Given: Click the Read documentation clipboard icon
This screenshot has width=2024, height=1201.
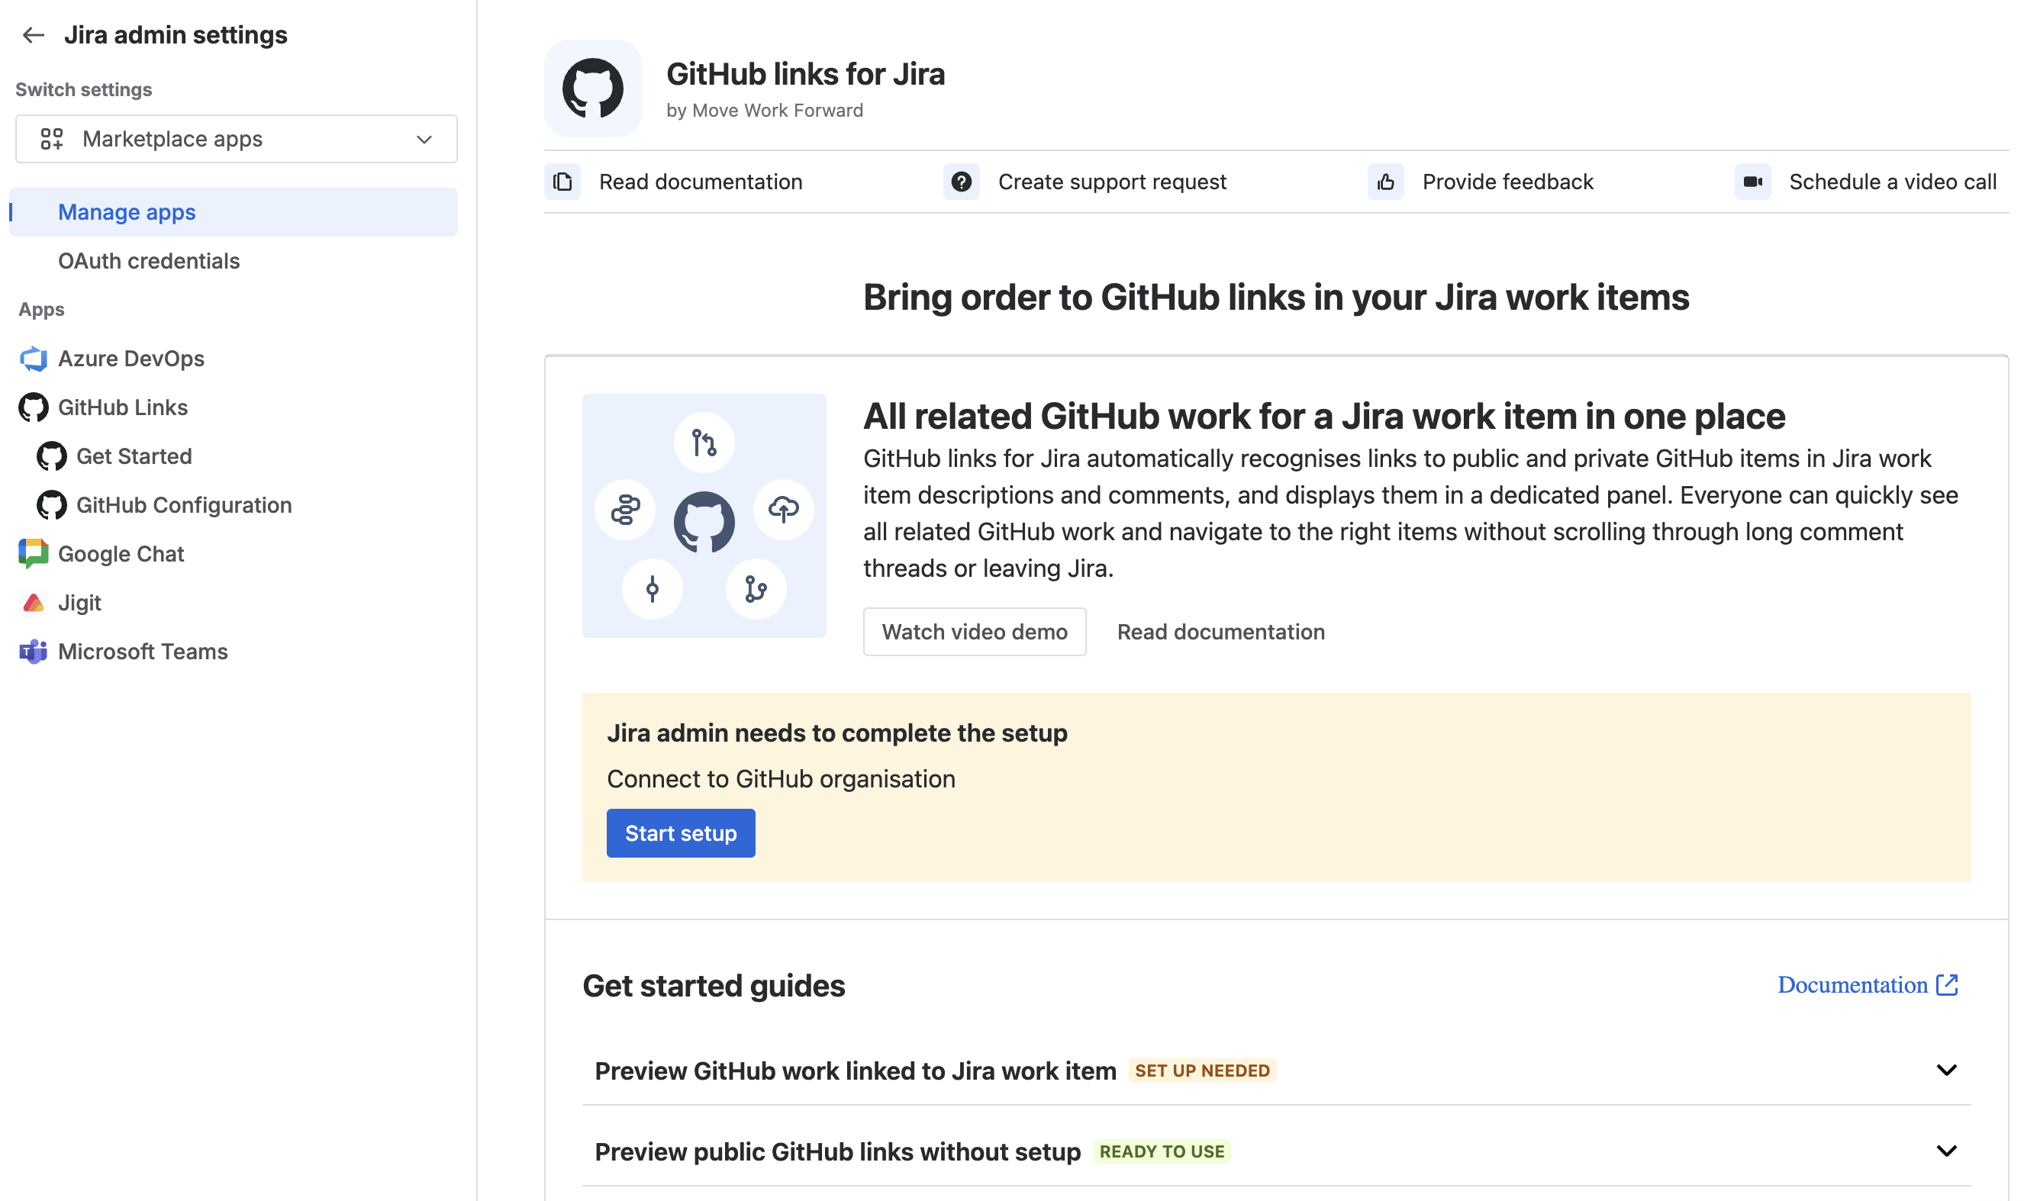Looking at the screenshot, I should (x=562, y=182).
